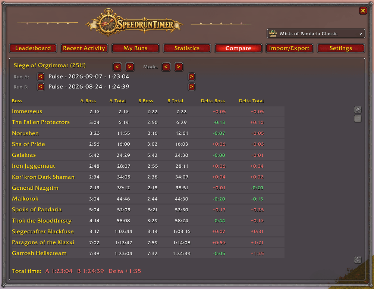Go to next raid instance arrow

click(x=129, y=67)
